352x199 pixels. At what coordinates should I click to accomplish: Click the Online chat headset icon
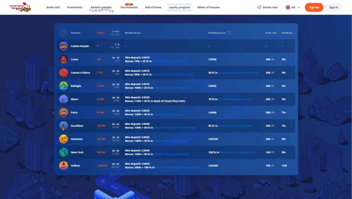pyautogui.click(x=259, y=7)
